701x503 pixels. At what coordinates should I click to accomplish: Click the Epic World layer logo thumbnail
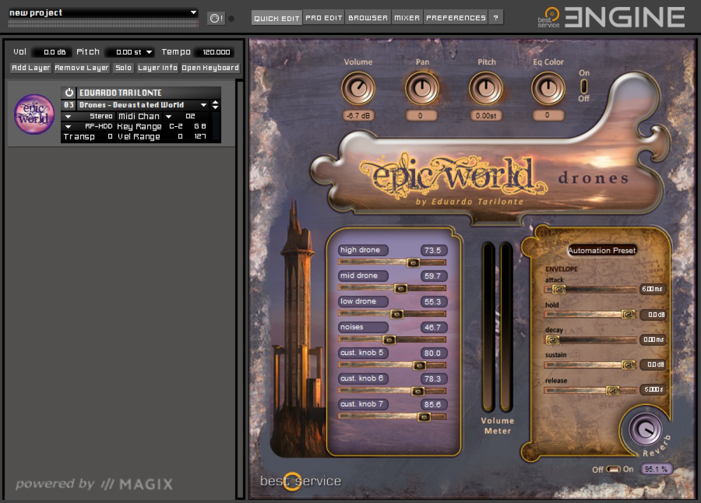tap(35, 114)
